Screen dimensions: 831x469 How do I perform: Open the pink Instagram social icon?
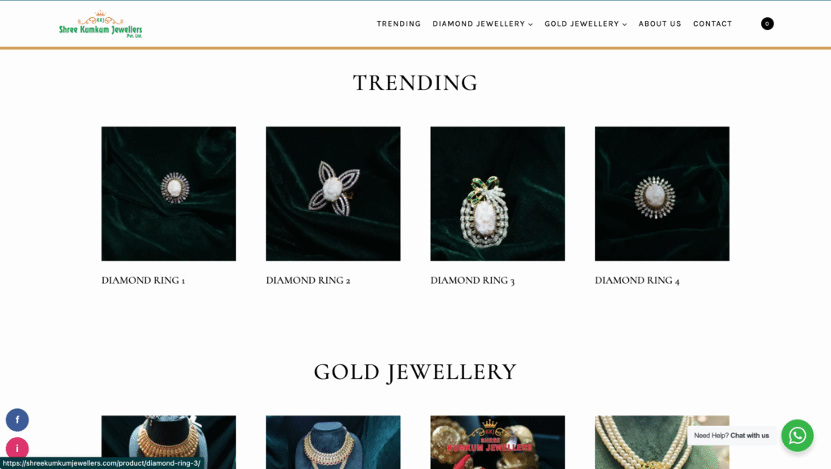(x=17, y=449)
